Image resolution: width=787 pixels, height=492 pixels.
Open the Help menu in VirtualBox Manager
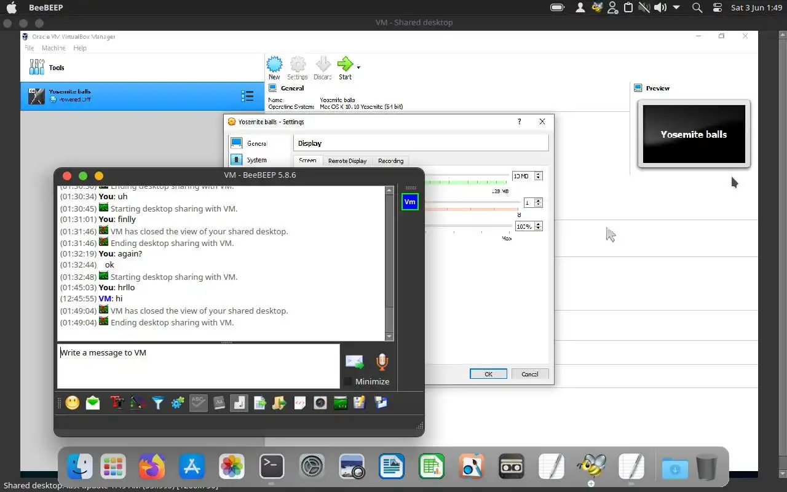(x=80, y=48)
